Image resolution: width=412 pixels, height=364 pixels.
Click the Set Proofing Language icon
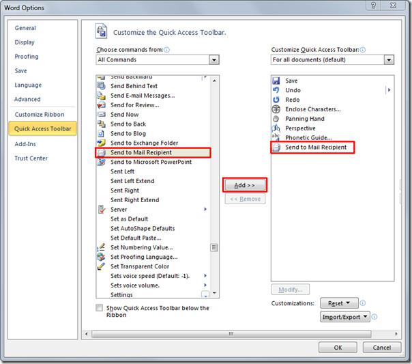coord(102,257)
